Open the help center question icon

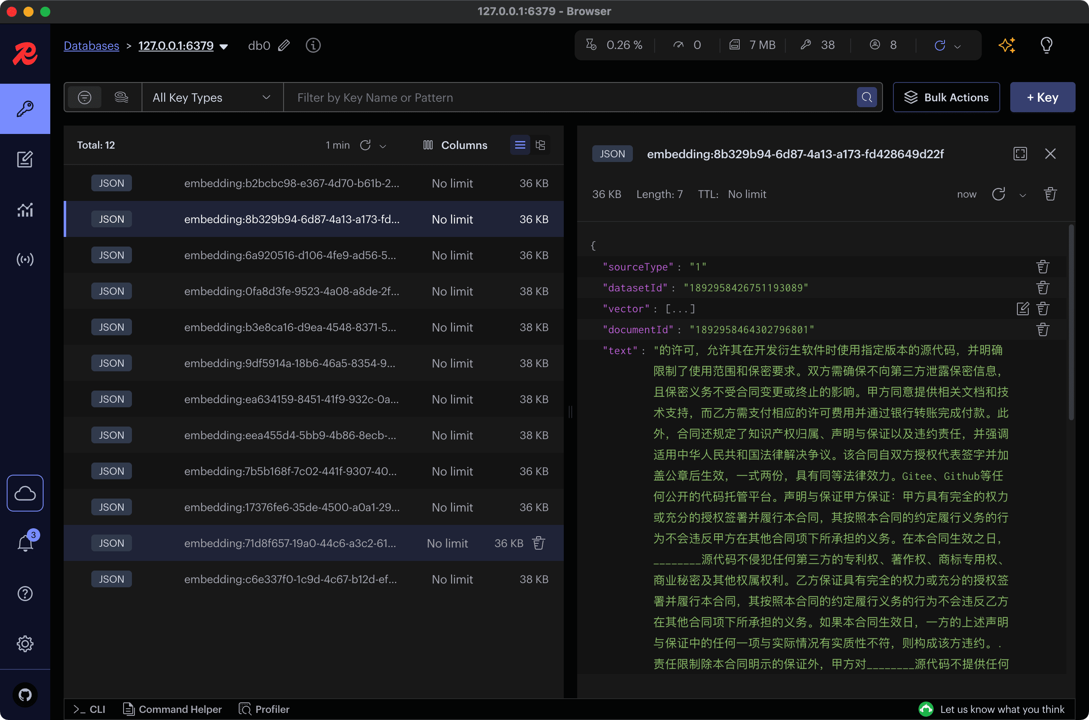coord(25,594)
